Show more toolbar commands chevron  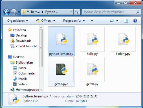(92, 21)
